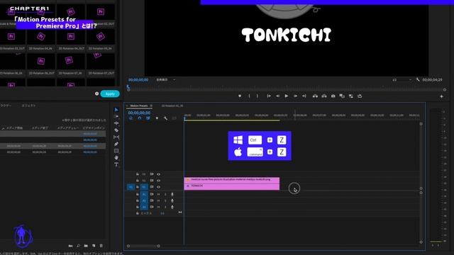The height and width of the screenshot is (255, 454).
Task: Open the project panel Find search icon
Action: point(78,246)
